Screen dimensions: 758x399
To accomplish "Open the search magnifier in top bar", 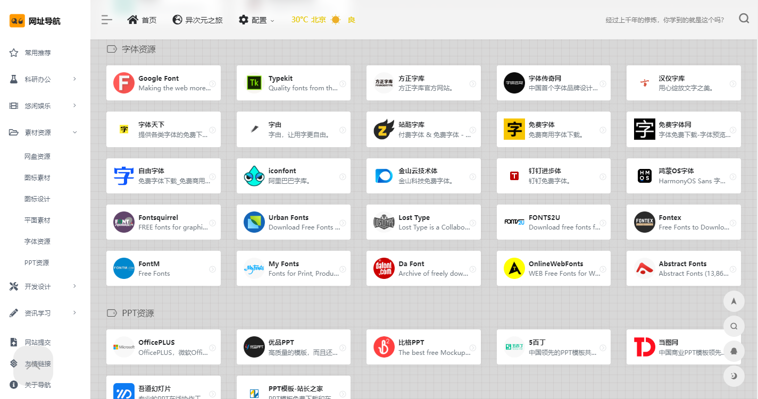I will pos(744,19).
